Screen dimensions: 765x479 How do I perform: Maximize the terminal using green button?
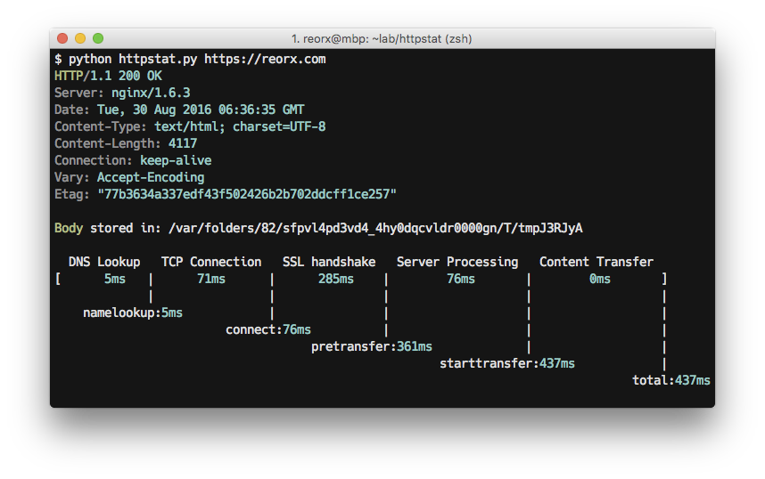coord(98,38)
